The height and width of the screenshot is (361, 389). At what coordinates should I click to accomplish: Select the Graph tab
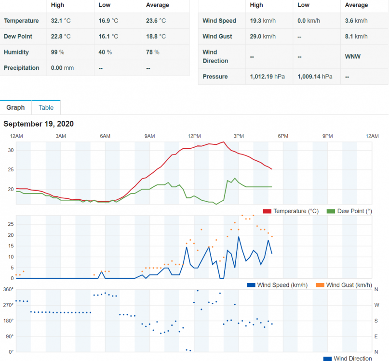point(15,107)
